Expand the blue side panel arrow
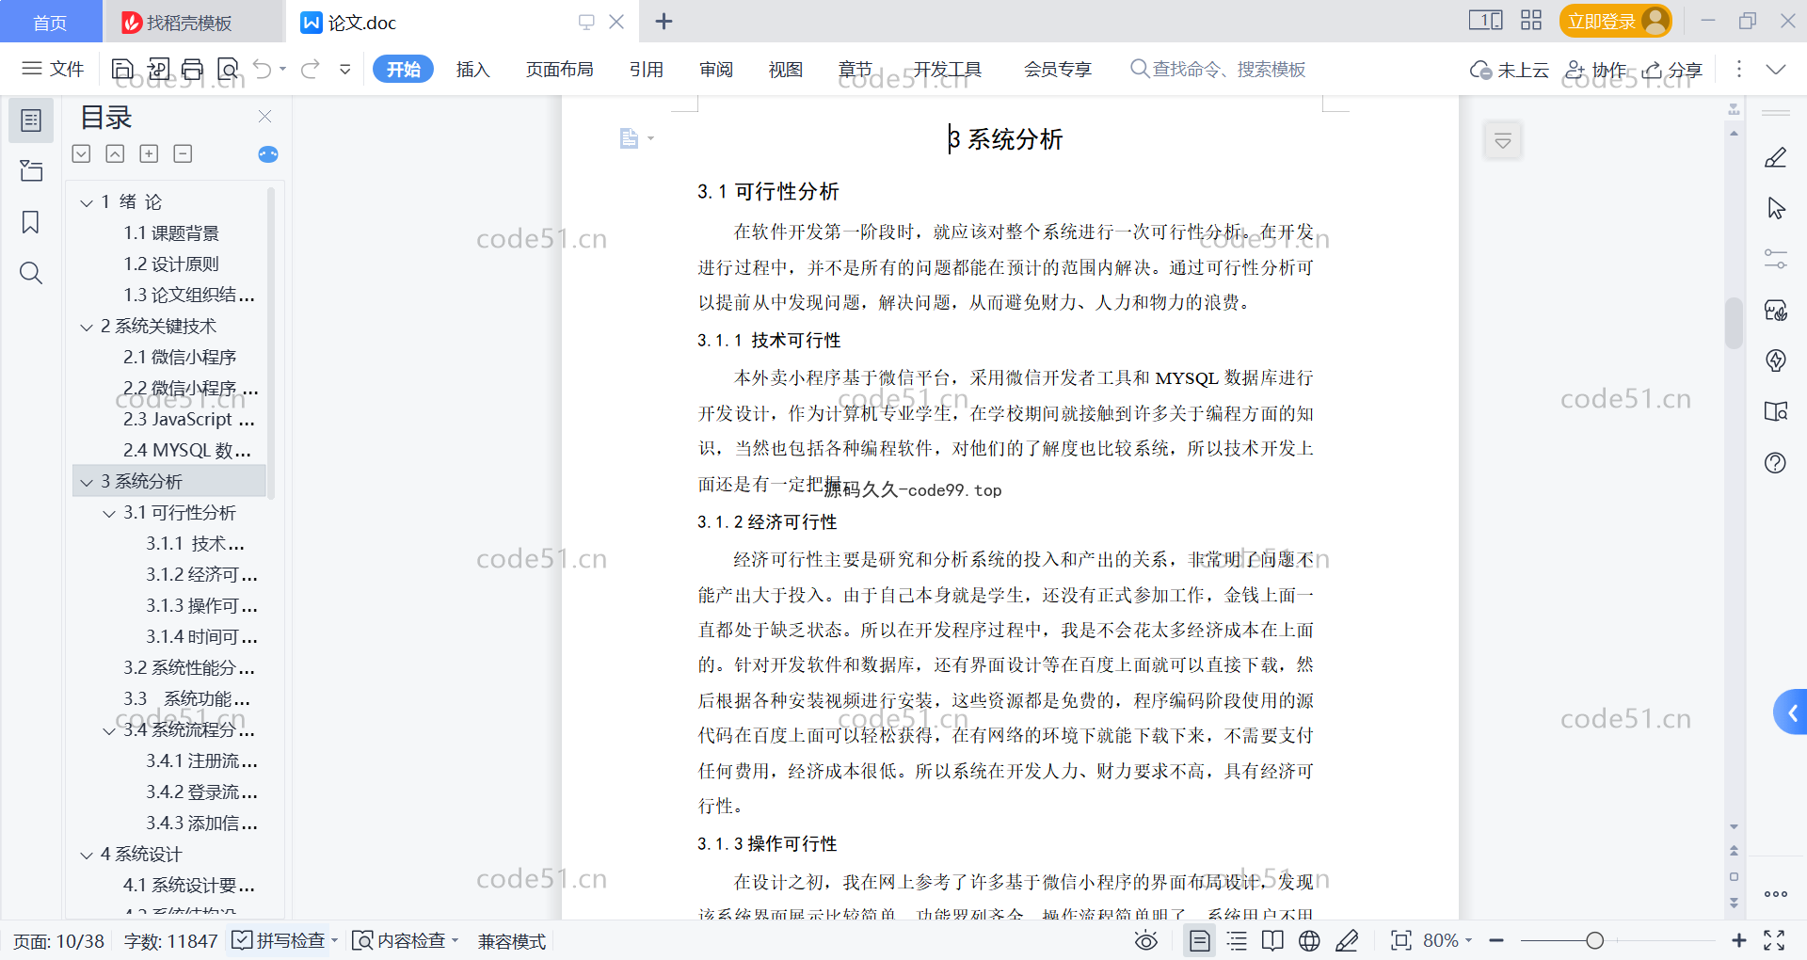Image resolution: width=1807 pixels, height=960 pixels. tap(1791, 713)
